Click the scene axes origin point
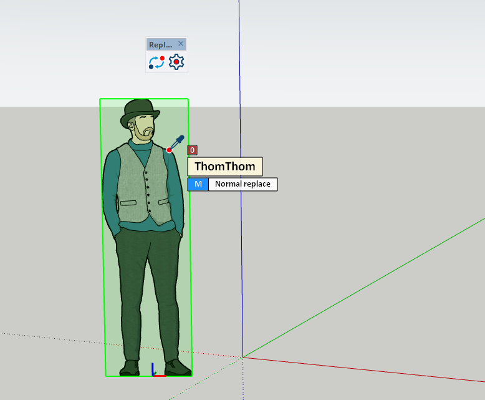 click(x=242, y=357)
